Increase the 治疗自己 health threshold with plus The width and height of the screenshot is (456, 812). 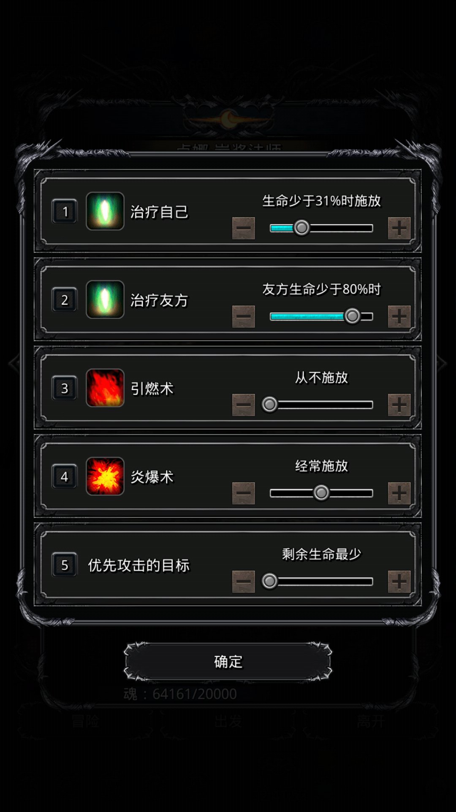(x=399, y=228)
